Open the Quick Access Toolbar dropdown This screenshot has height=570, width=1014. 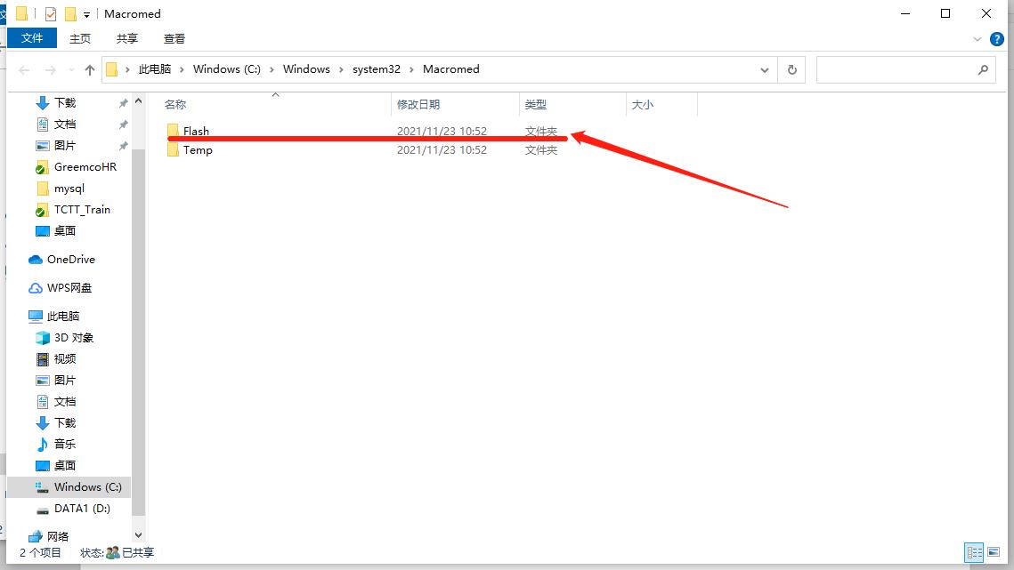coord(86,14)
